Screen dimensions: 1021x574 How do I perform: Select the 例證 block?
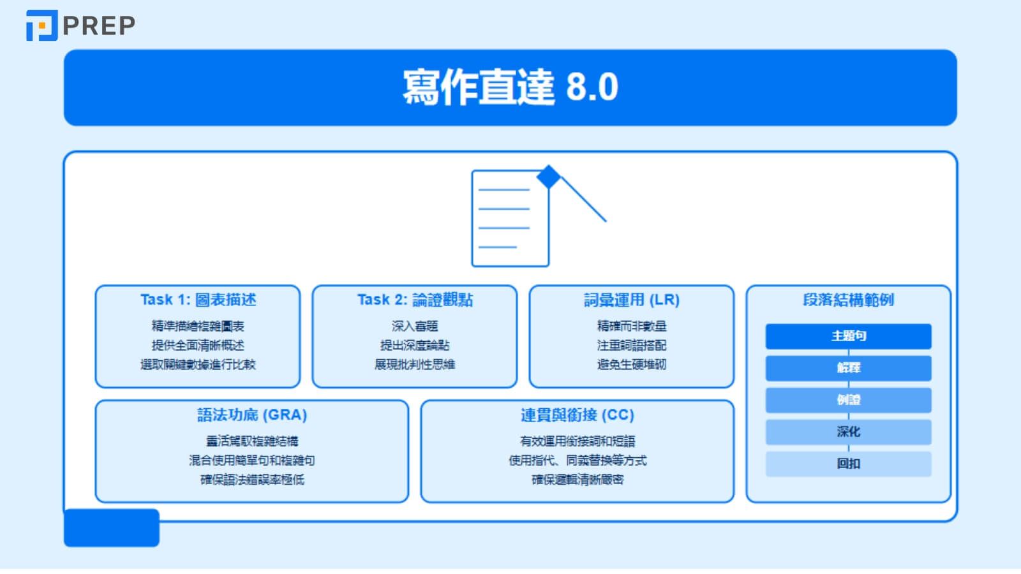(849, 400)
